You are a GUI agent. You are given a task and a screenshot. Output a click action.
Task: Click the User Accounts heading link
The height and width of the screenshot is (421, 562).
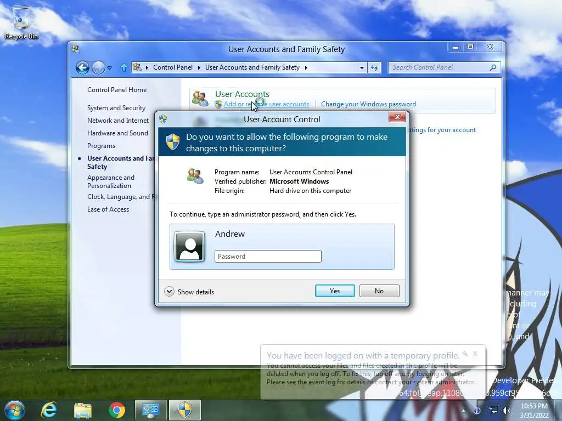pyautogui.click(x=242, y=94)
